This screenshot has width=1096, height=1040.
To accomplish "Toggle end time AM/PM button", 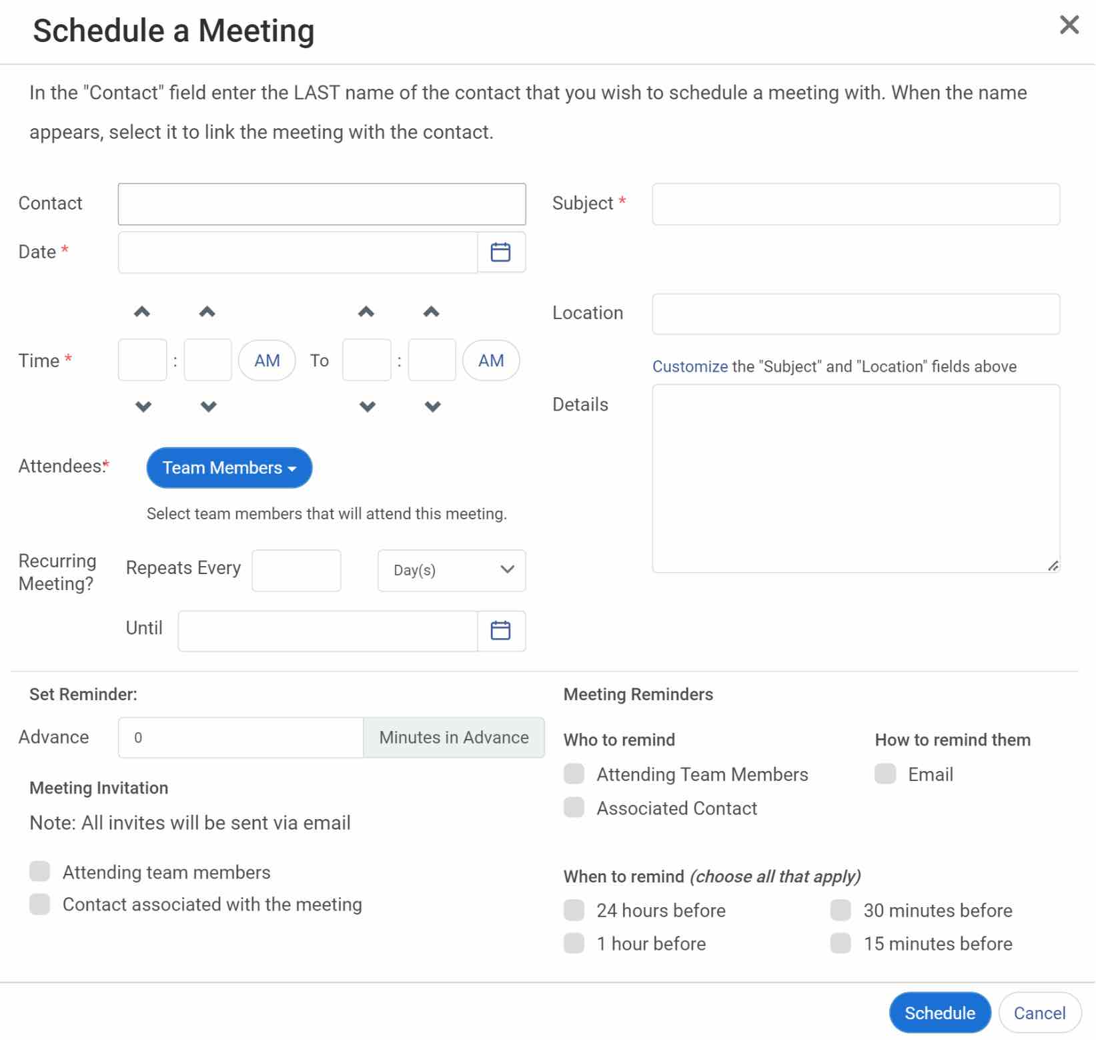I will tap(491, 360).
